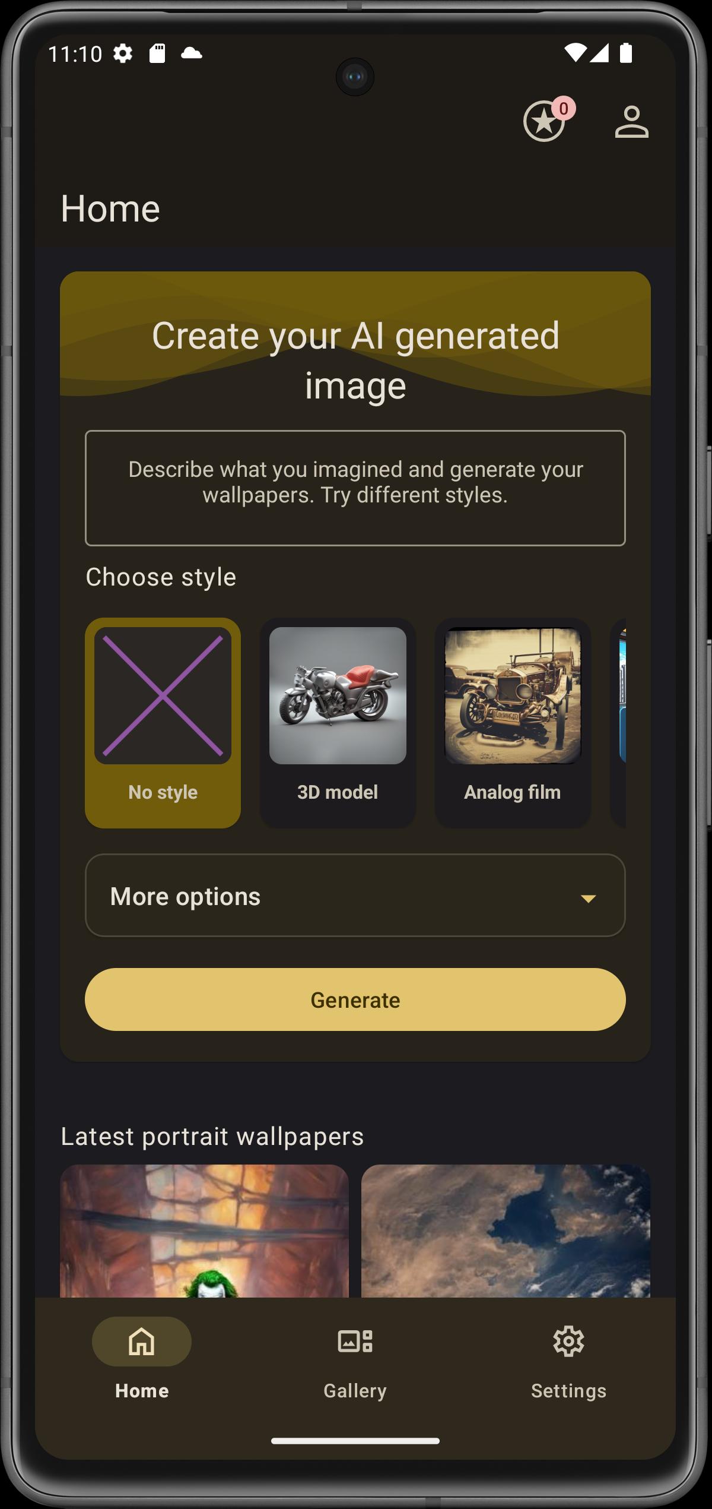This screenshot has height=1509, width=712.
Task: Tap the Gallery image icon
Action: (355, 1342)
